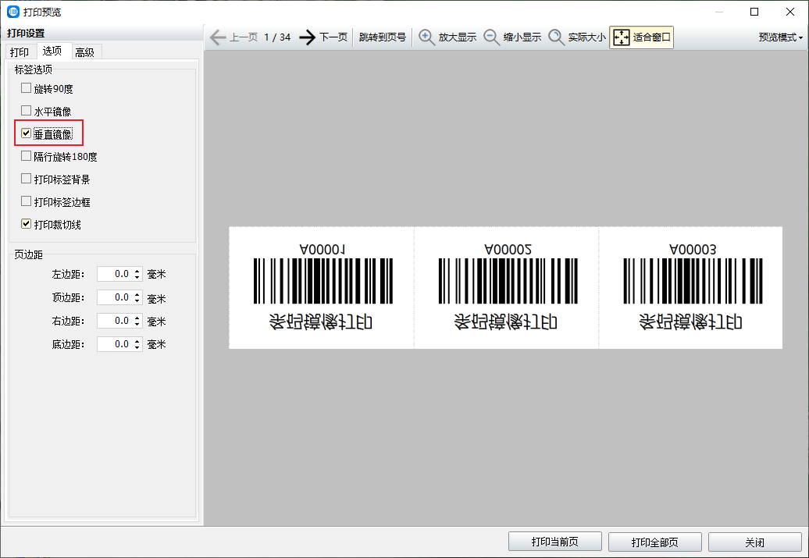Click the A00001 barcode label preview
Screen dimensions: 809x558
tap(322, 287)
